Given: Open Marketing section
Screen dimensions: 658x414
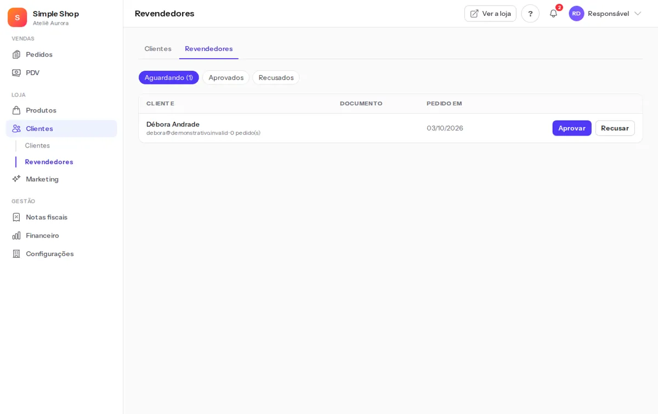Looking at the screenshot, I should click(61, 179).
